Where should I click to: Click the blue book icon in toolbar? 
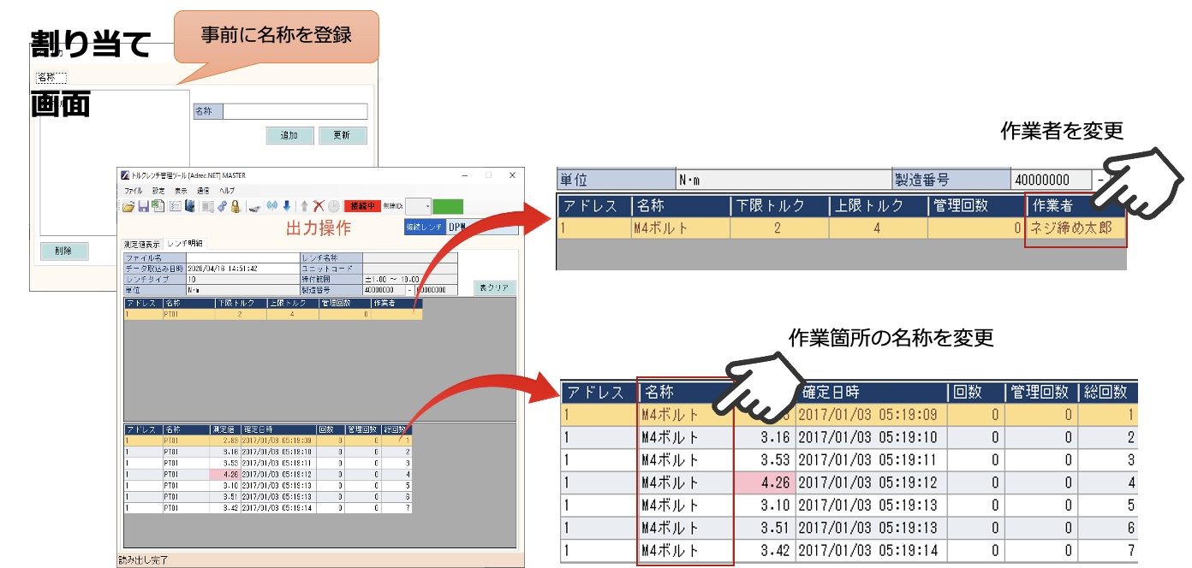point(190,205)
